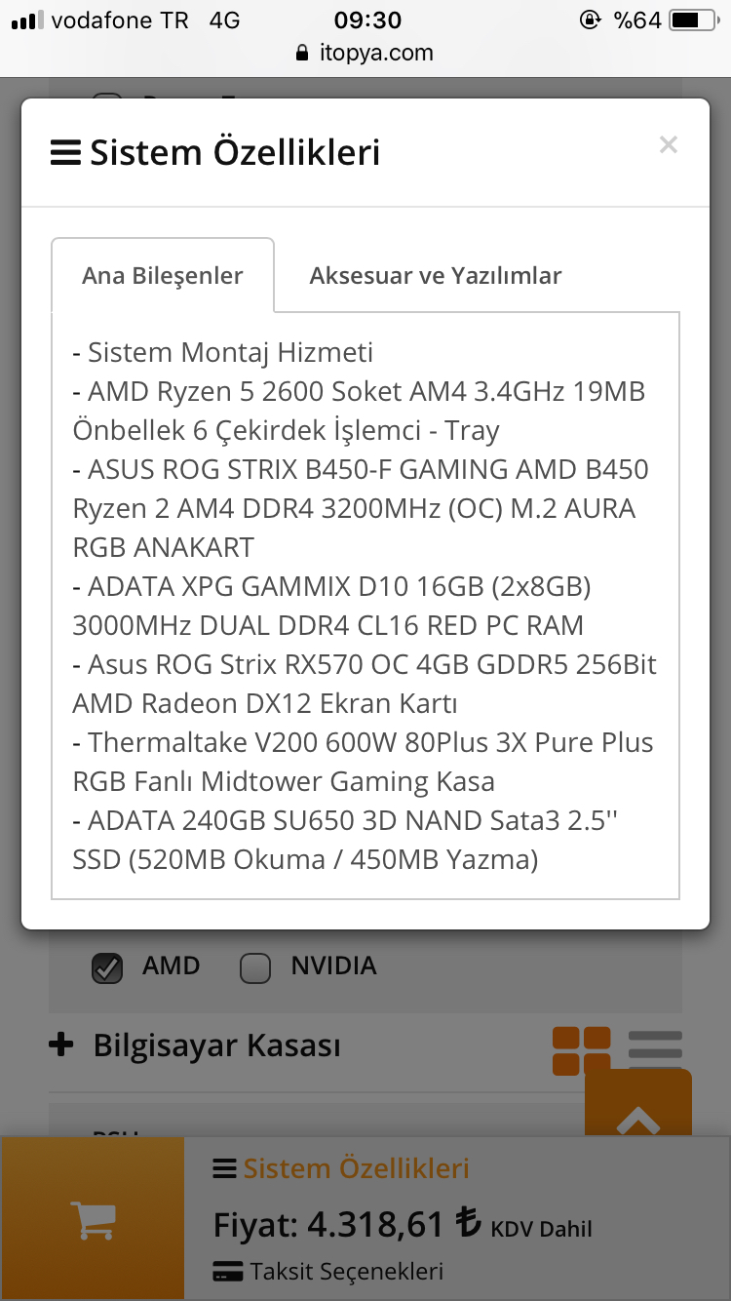Tap the orange grid view icon

pyautogui.click(x=582, y=1051)
